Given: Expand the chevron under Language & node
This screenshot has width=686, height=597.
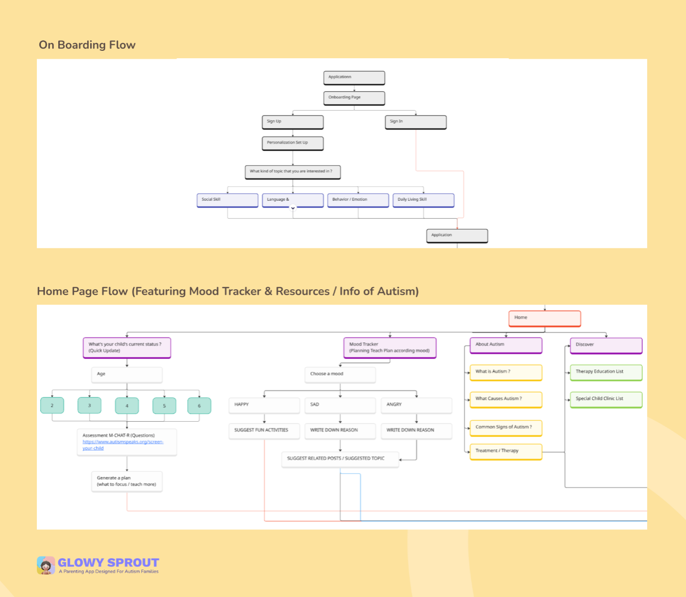Looking at the screenshot, I should [x=293, y=208].
